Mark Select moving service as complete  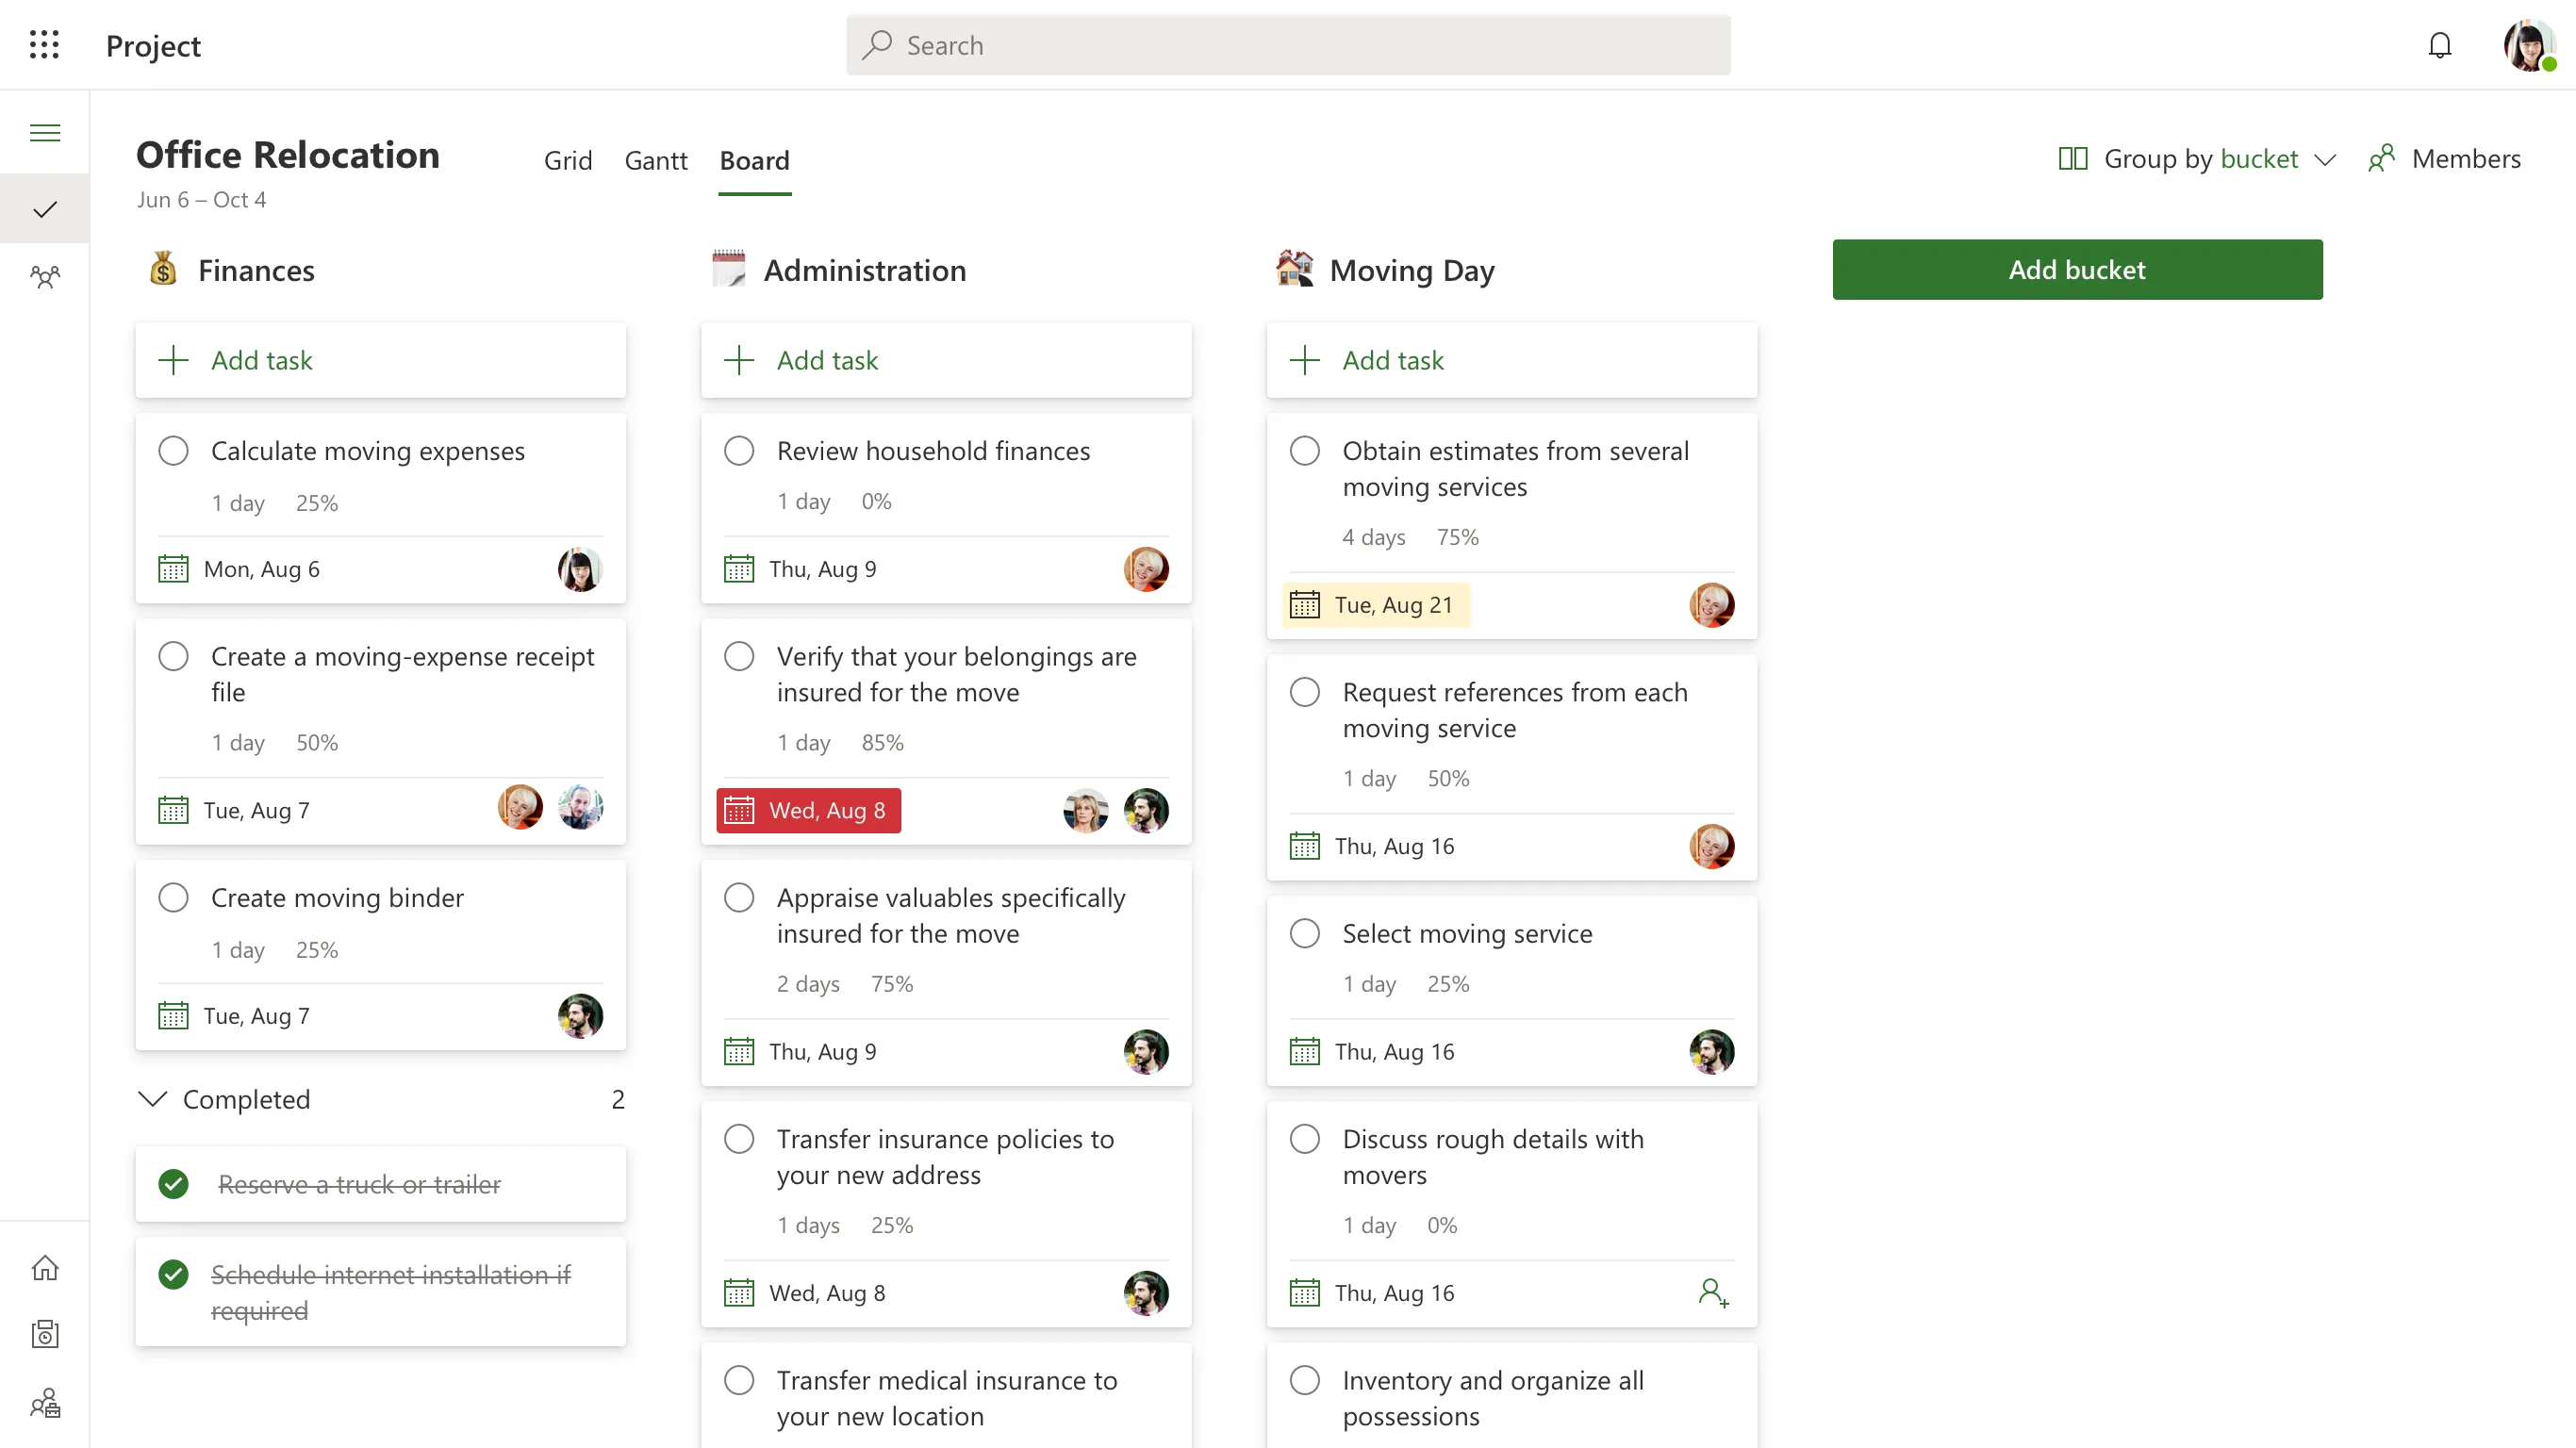1304,933
